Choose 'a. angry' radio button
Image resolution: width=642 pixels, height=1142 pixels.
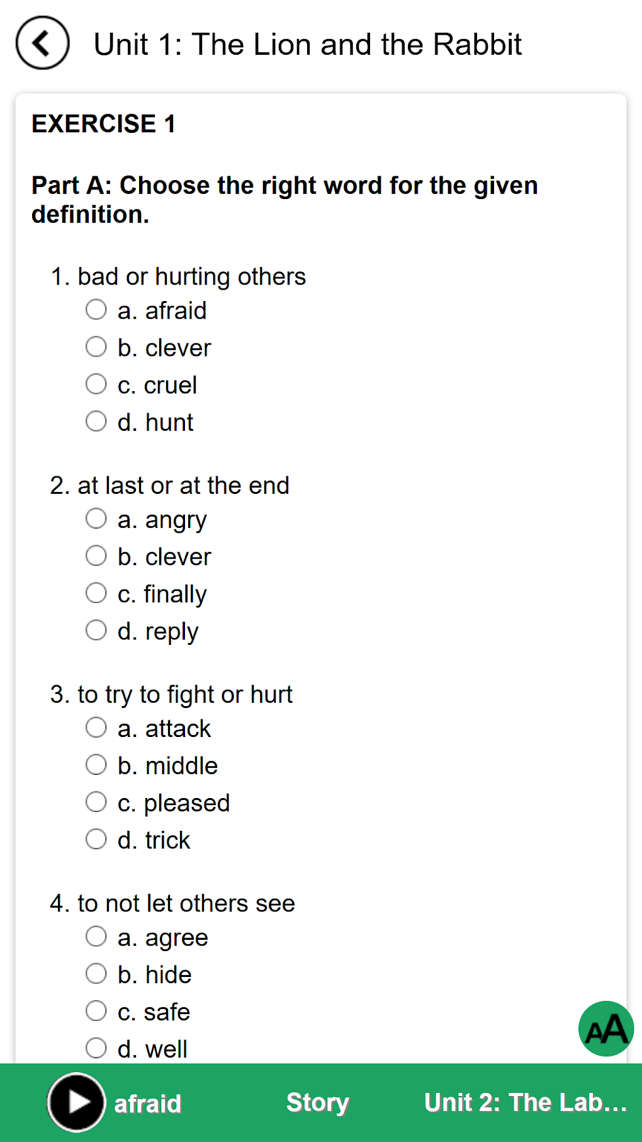pos(96,519)
